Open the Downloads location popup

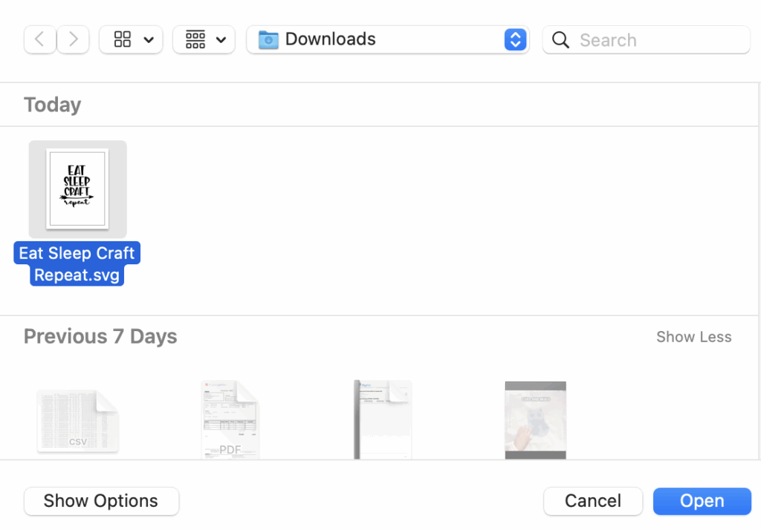515,39
